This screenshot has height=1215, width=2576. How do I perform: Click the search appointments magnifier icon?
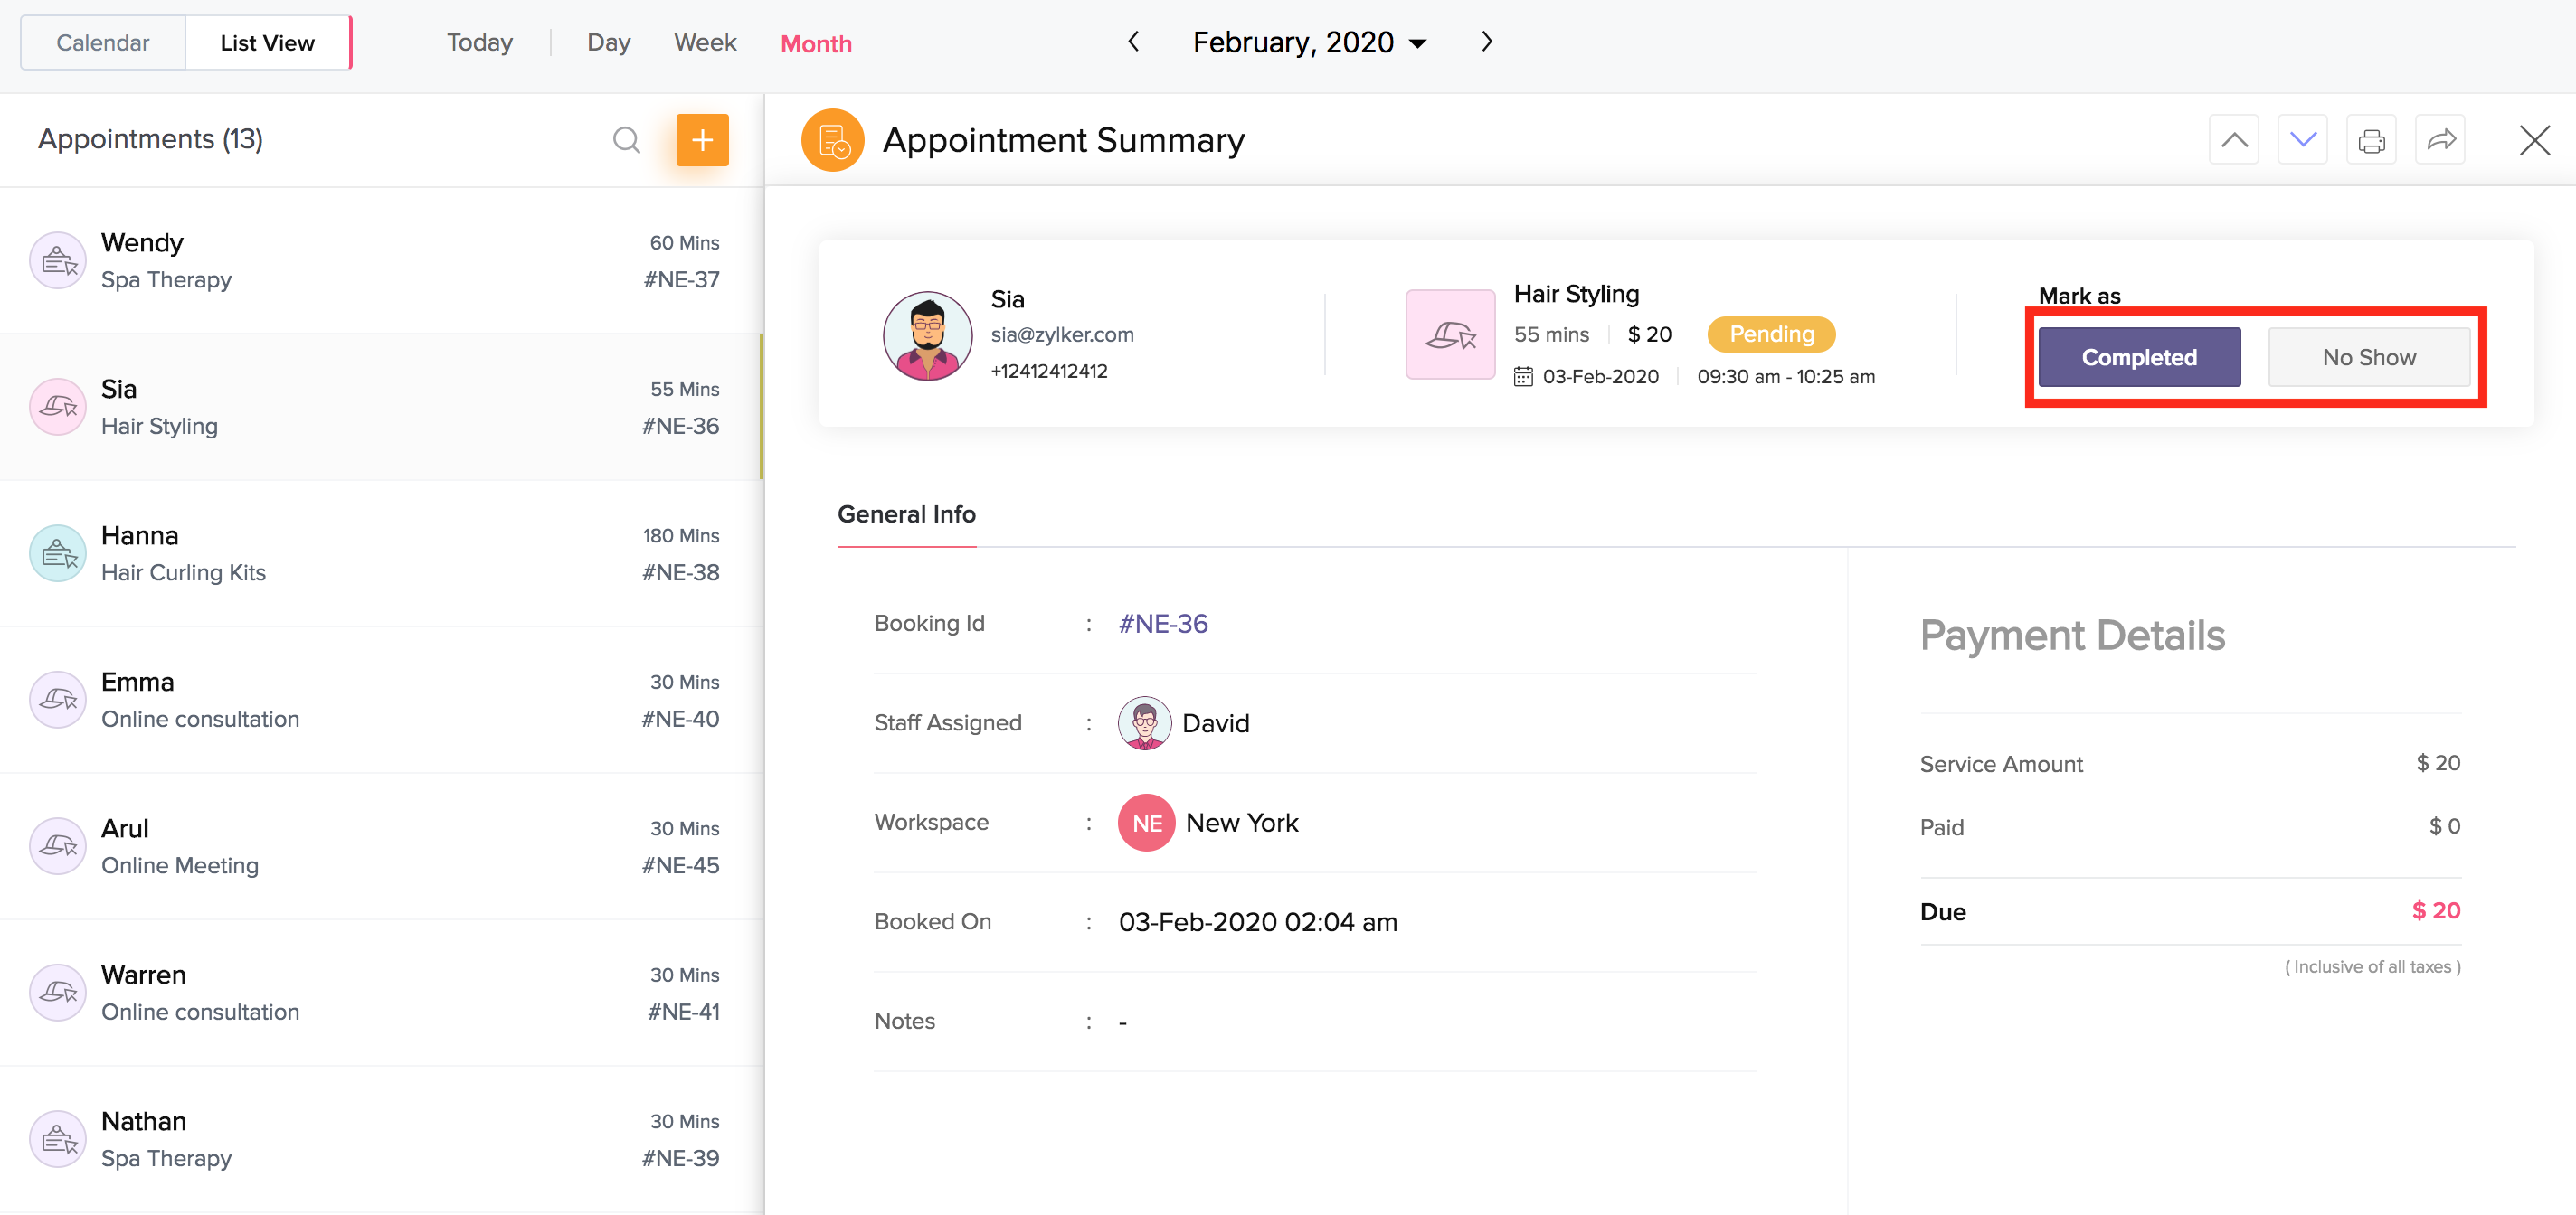click(626, 140)
